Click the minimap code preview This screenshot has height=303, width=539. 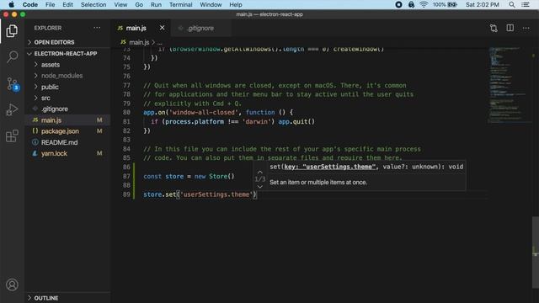(x=509, y=85)
